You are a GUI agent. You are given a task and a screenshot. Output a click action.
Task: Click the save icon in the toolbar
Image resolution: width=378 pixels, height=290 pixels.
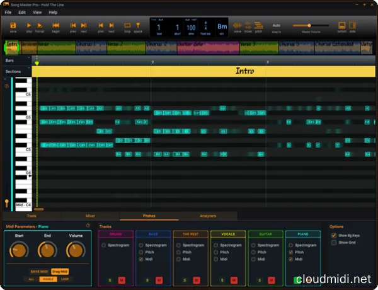coord(13,26)
